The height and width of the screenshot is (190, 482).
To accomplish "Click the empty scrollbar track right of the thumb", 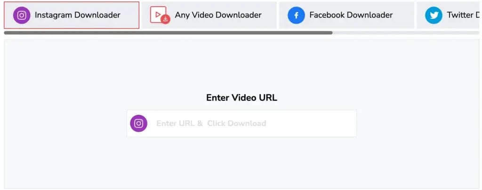I will (x=406, y=32).
